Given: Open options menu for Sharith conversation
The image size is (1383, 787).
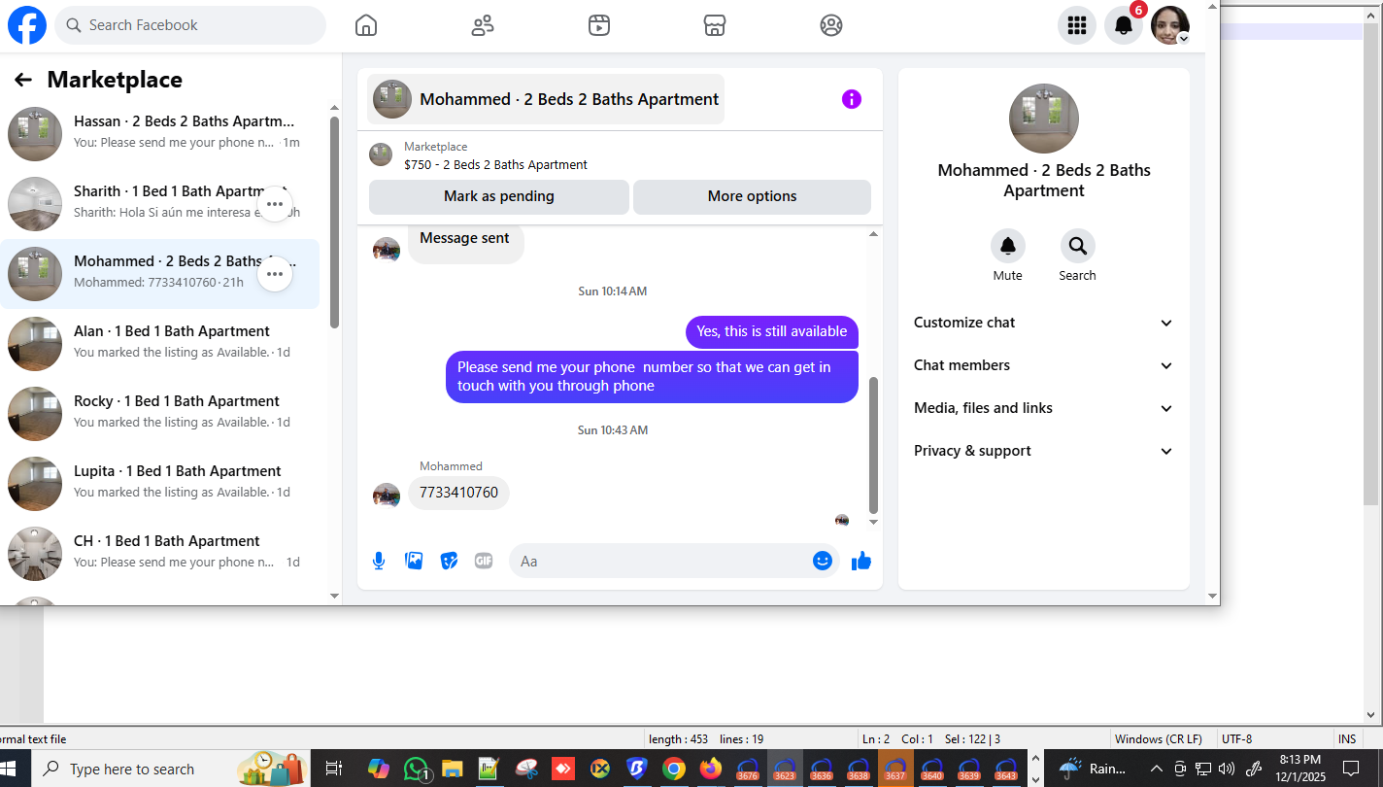Looking at the screenshot, I should (x=275, y=204).
